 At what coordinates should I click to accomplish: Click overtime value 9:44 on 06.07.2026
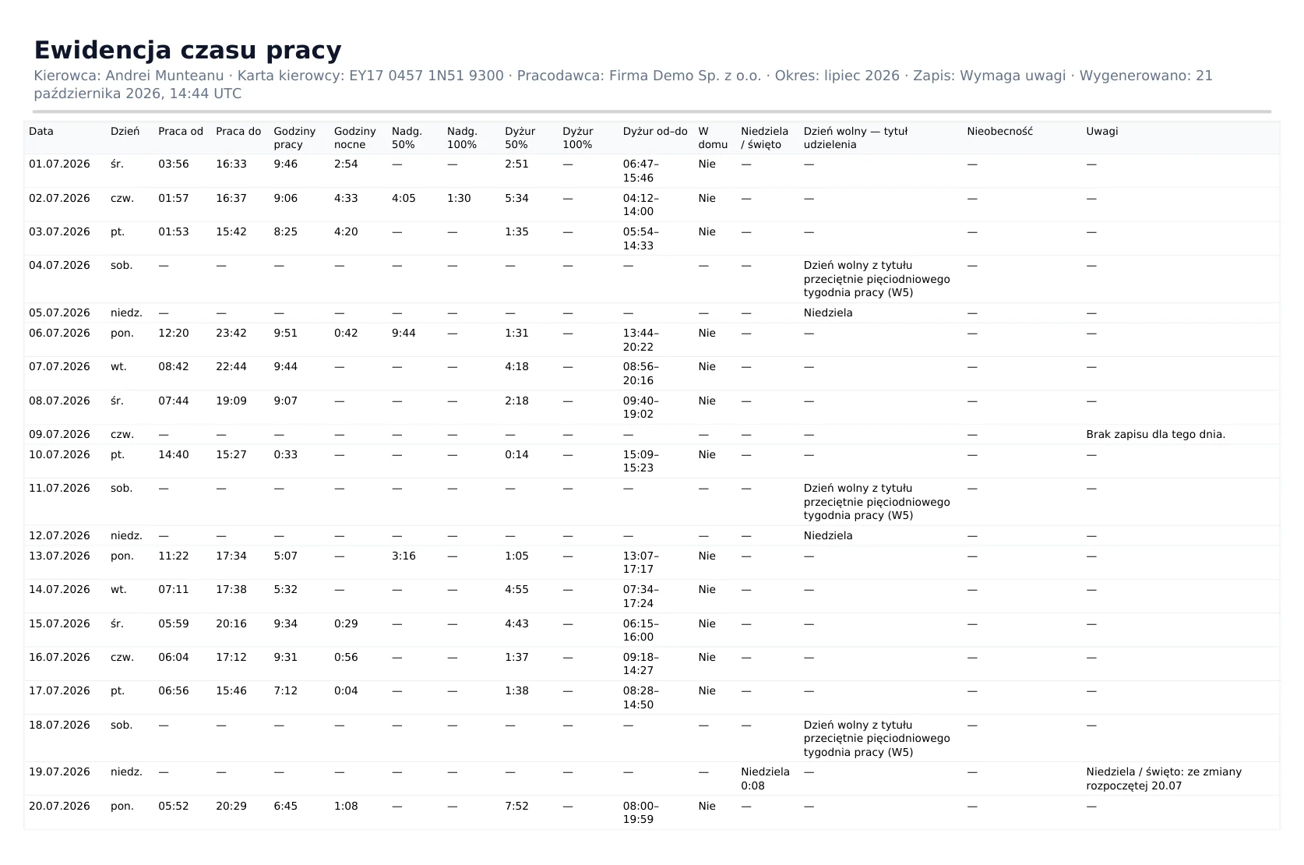click(x=404, y=334)
